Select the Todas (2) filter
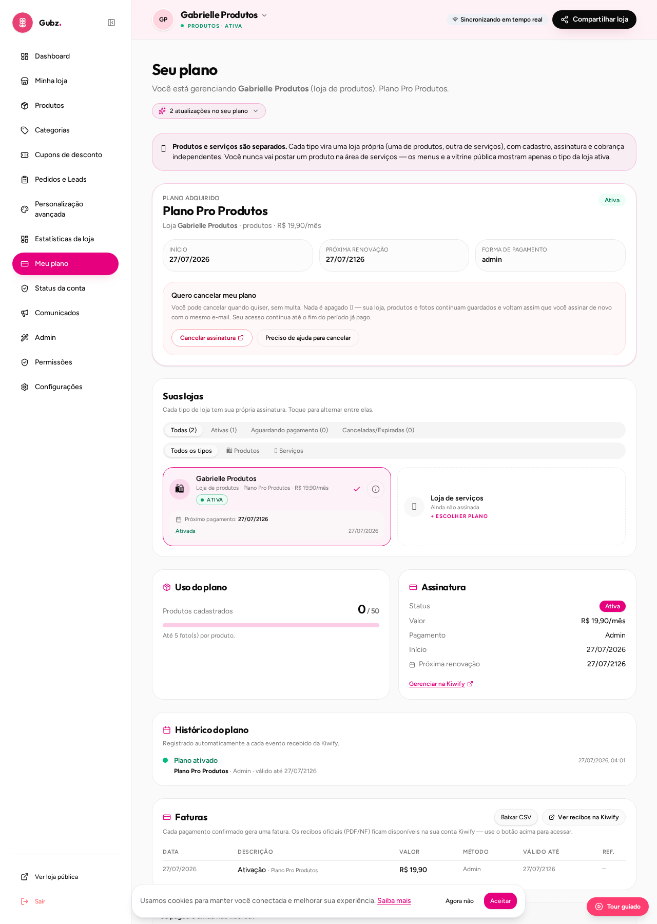This screenshot has height=924, width=657. pos(184,430)
